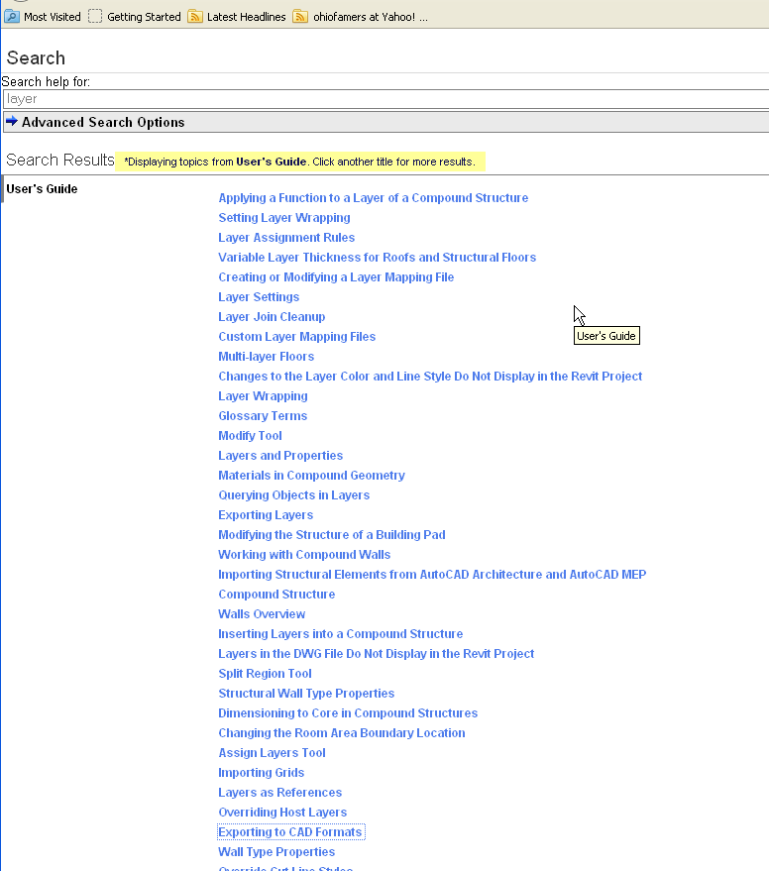
Task: Open Changing the Room Area Boundary Location
Action: pyautogui.click(x=341, y=732)
